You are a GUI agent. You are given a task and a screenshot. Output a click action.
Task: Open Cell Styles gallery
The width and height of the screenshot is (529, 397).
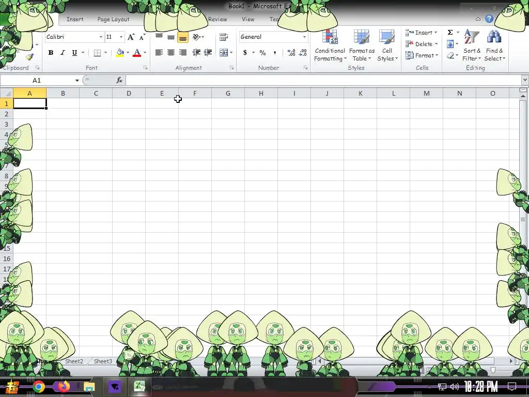387,46
